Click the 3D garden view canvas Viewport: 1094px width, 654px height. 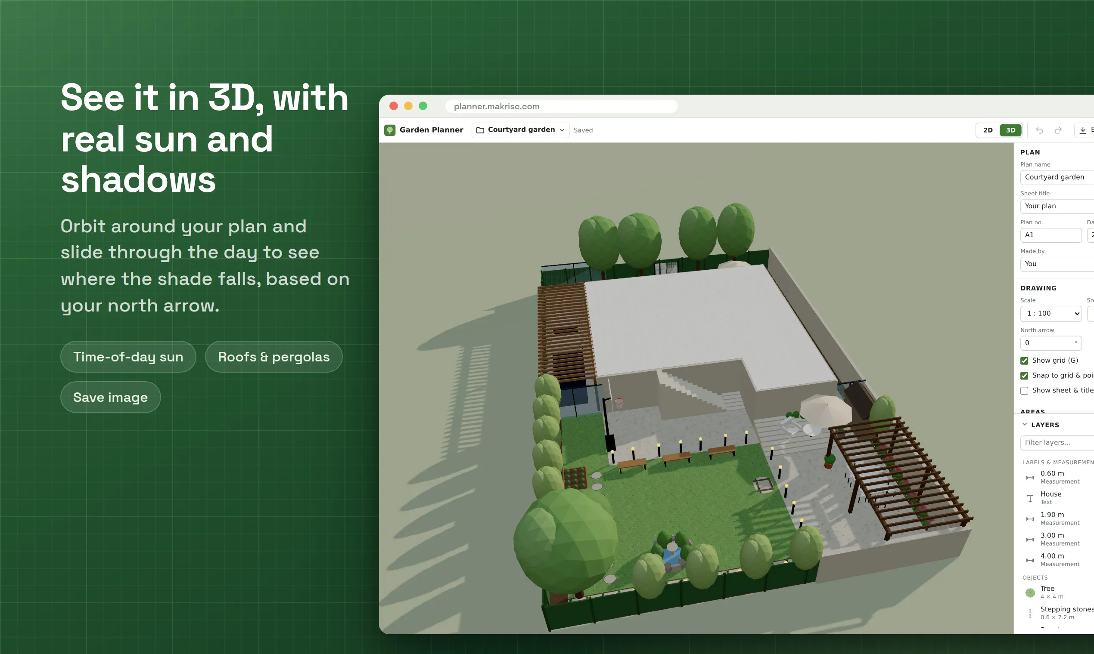point(696,388)
